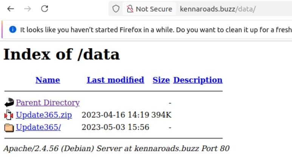Open the tracking protection shield icon
Viewport: 292px width, 161px height.
(116, 9)
